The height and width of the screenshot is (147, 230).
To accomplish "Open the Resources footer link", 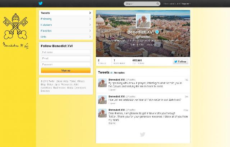I will tap(67, 84).
